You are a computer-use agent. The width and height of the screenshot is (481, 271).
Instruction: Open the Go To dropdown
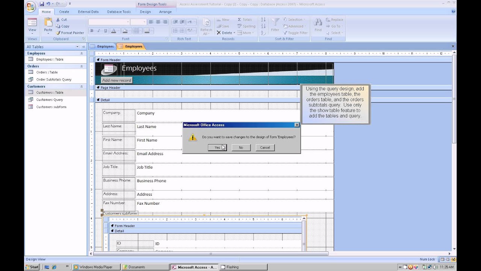(x=334, y=26)
